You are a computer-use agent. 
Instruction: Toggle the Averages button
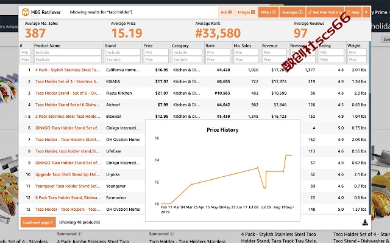[x=292, y=12]
